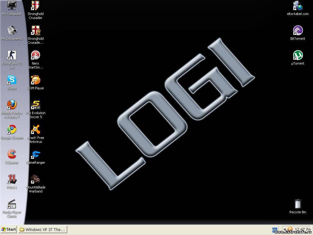The width and height of the screenshot is (313, 235).
Task: Click the Mount&Blade Warband shortcut
Action: 35,179
